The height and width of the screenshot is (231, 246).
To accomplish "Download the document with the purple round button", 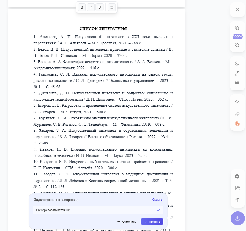I will [x=237, y=218].
